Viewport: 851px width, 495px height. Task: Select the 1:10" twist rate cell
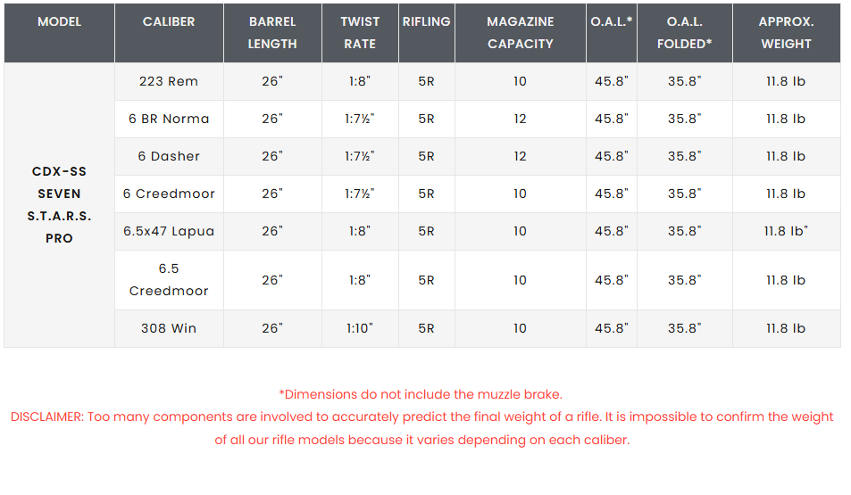click(x=360, y=328)
